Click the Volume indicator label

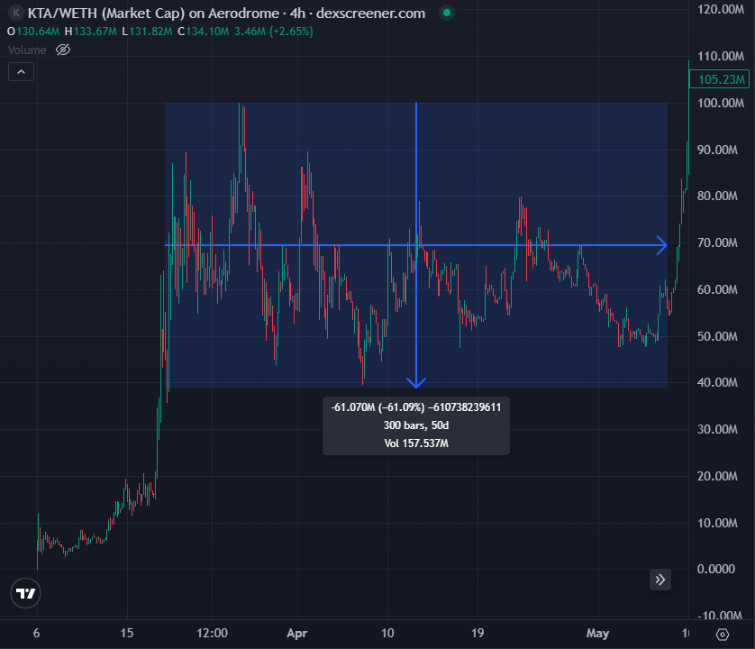pos(27,50)
